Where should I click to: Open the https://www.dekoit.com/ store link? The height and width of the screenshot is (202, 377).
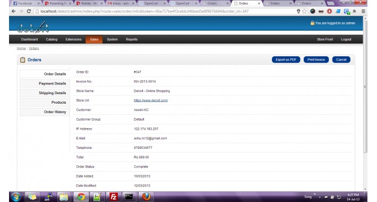pos(151,100)
